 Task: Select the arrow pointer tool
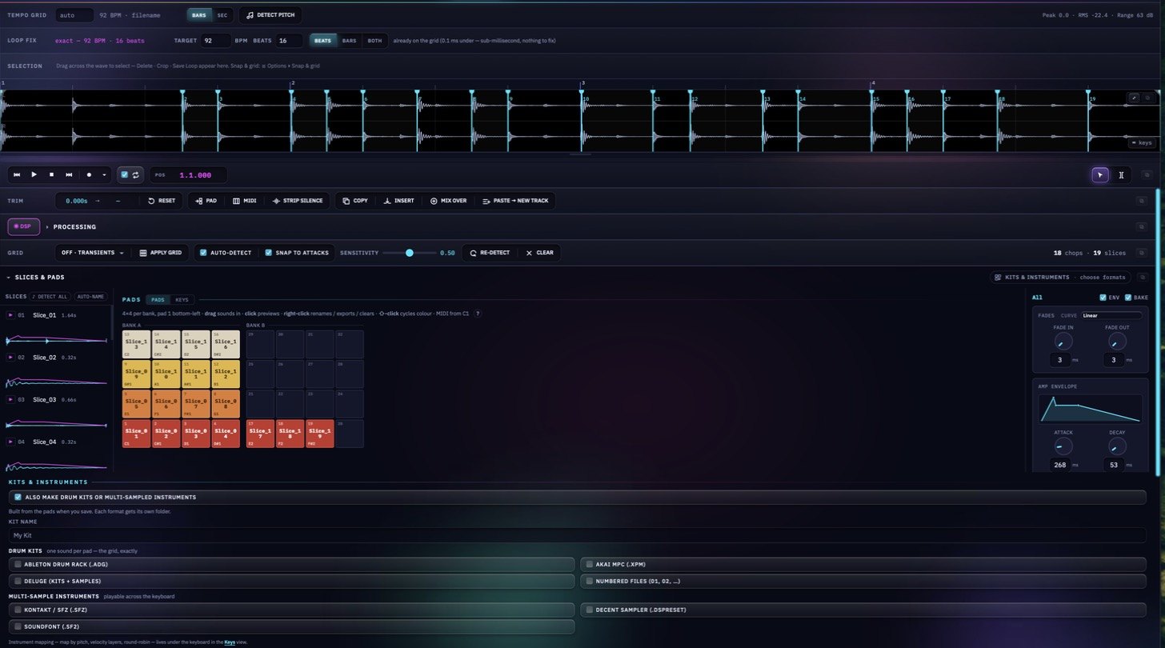[x=1100, y=175]
